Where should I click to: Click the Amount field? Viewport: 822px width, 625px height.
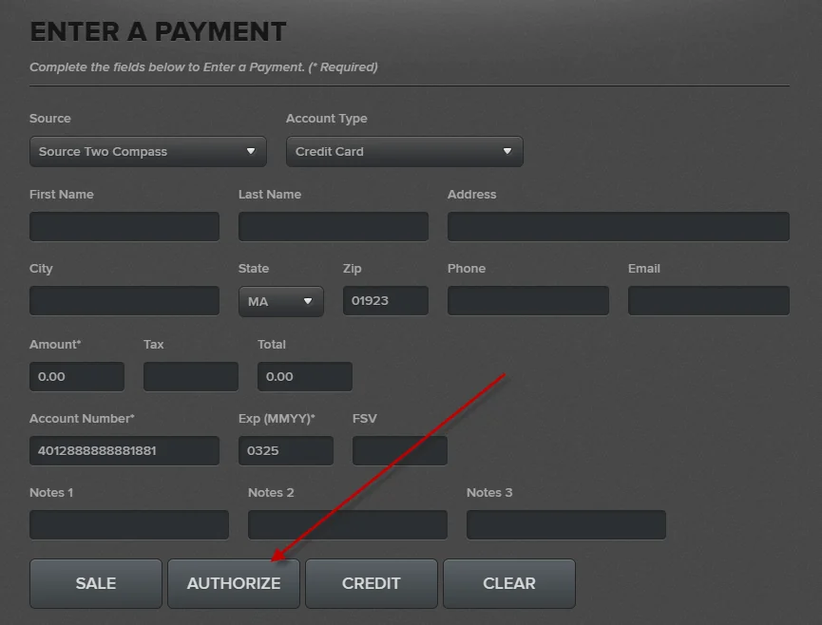(77, 376)
